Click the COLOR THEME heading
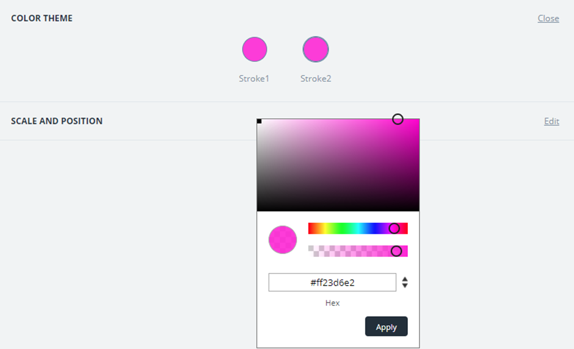 [x=42, y=18]
